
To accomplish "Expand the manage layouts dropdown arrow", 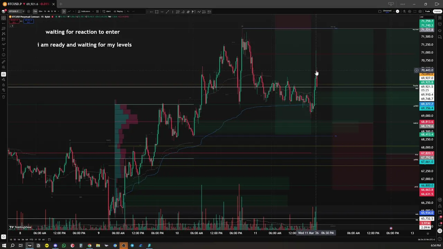I will point(394,11).
